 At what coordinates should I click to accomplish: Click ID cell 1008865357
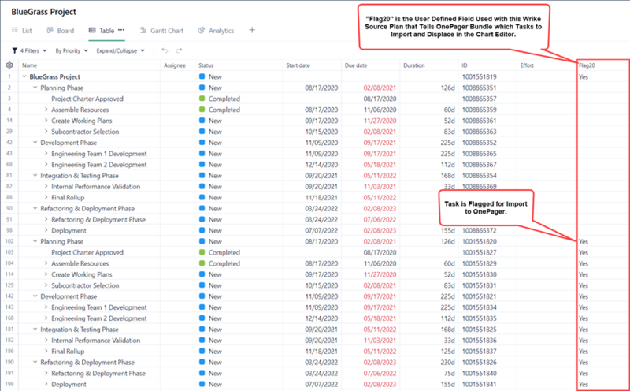click(480, 99)
